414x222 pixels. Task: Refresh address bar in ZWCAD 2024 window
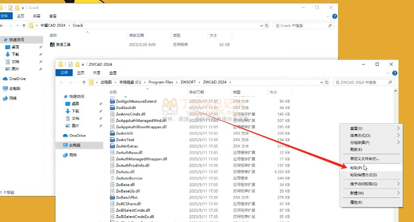pos(327,83)
